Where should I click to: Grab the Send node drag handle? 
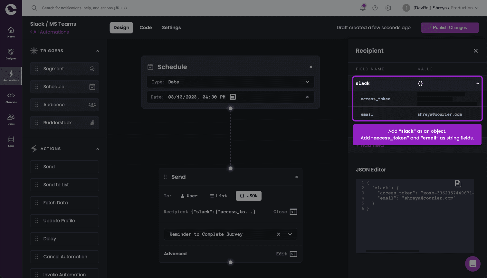pos(165,177)
